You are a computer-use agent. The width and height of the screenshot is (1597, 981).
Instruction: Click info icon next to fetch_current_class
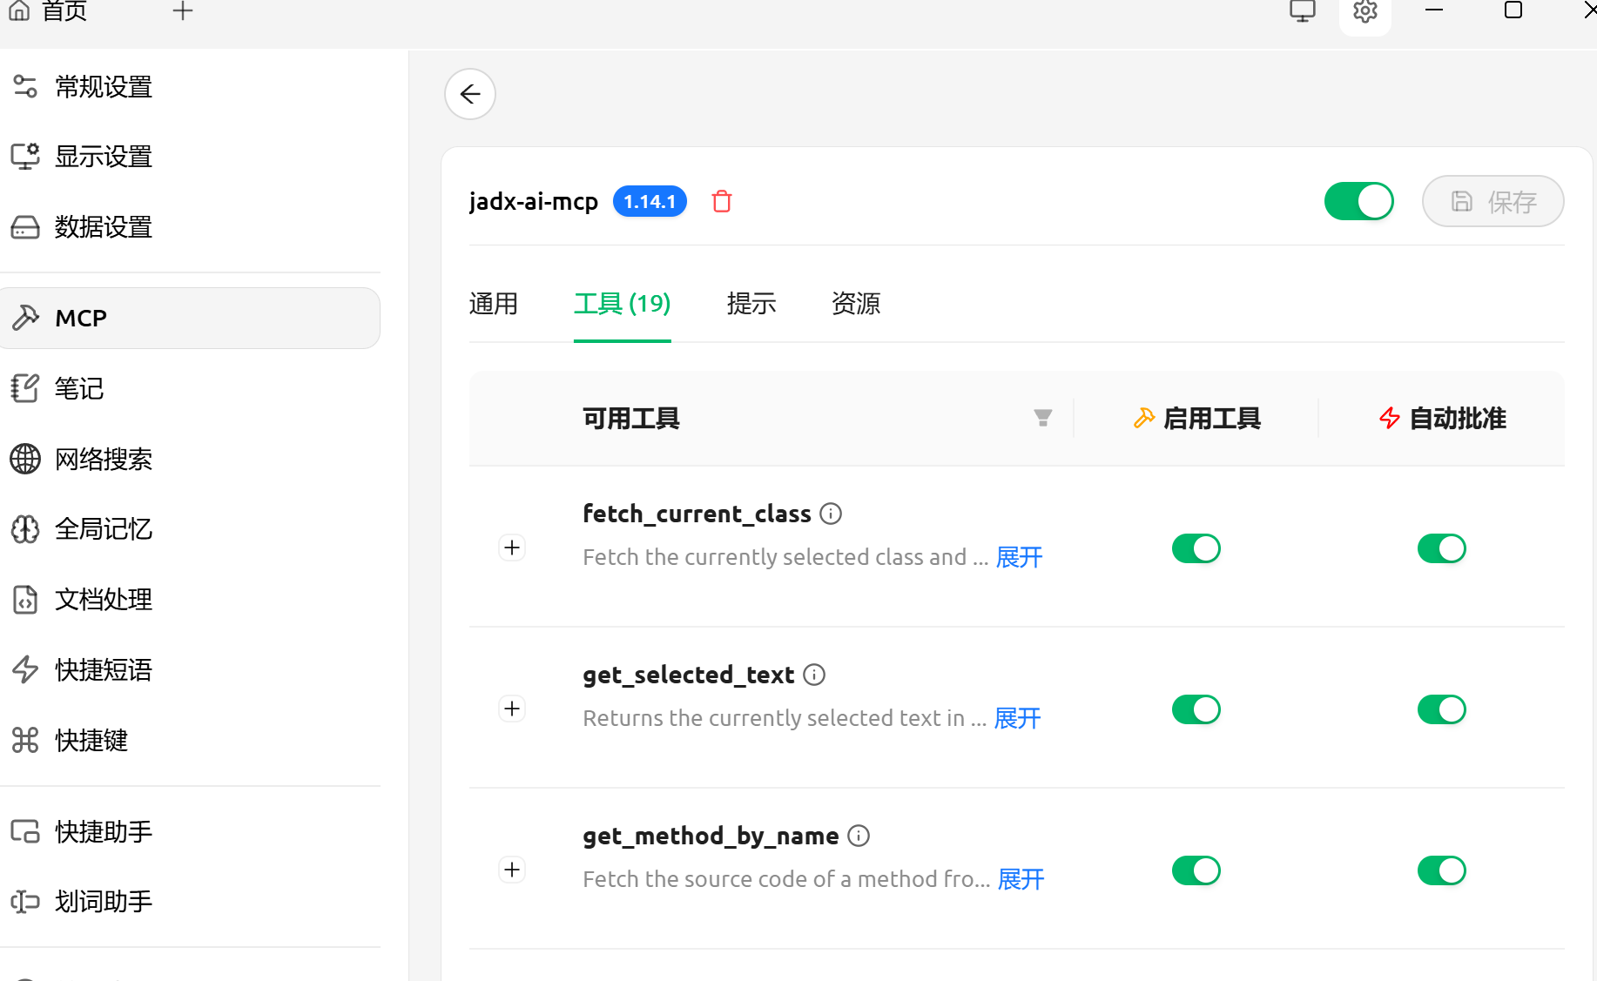[x=831, y=514]
